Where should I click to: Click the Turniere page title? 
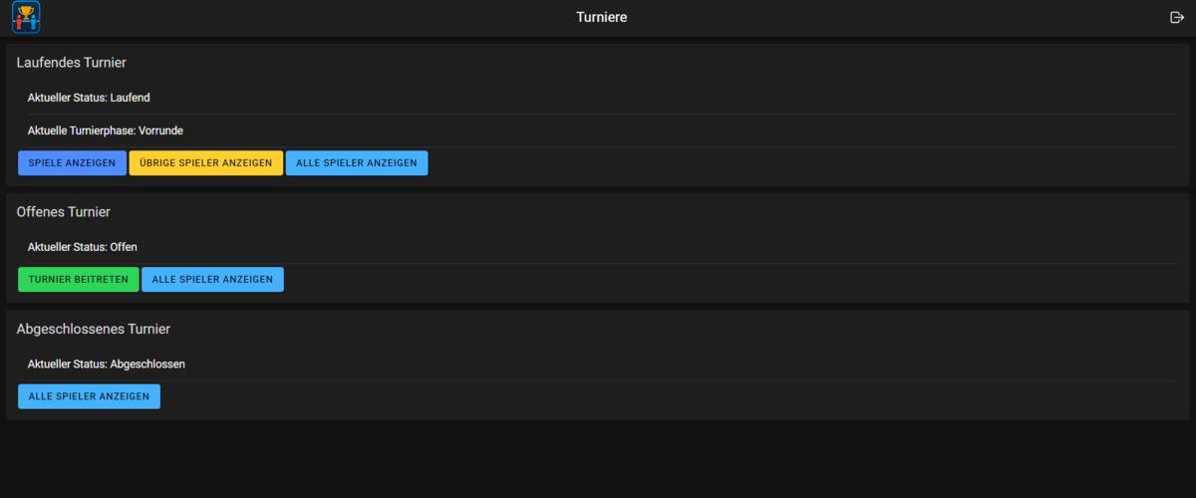[602, 18]
